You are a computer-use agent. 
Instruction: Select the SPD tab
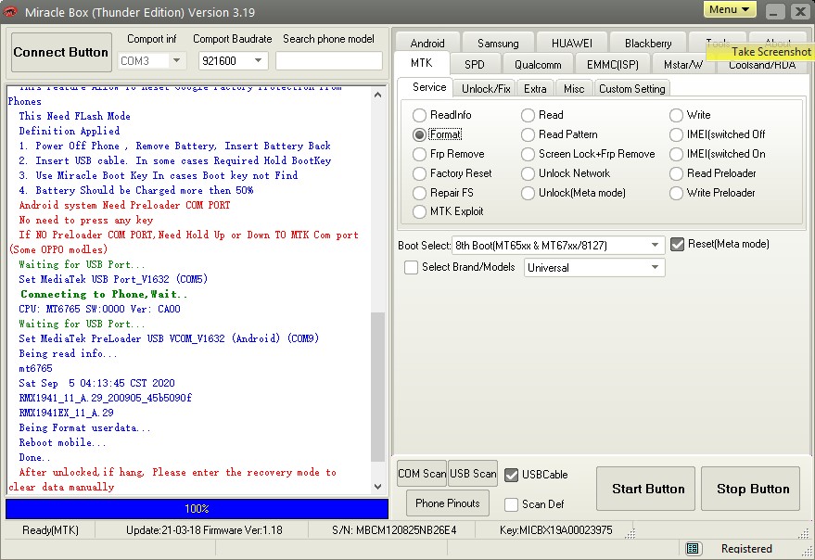474,65
